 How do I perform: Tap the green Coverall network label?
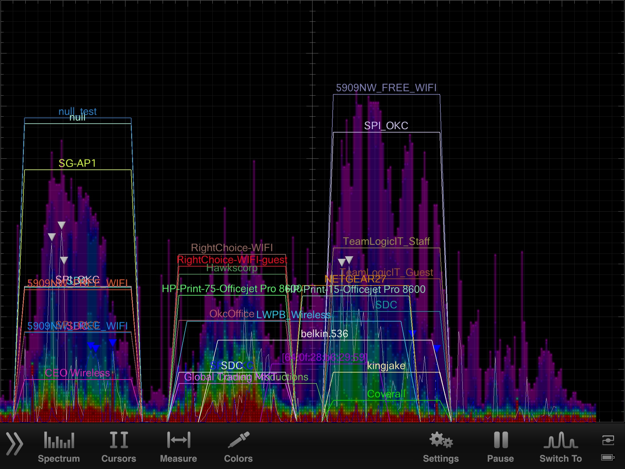click(x=386, y=394)
